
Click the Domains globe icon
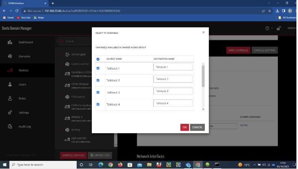pos(10,56)
